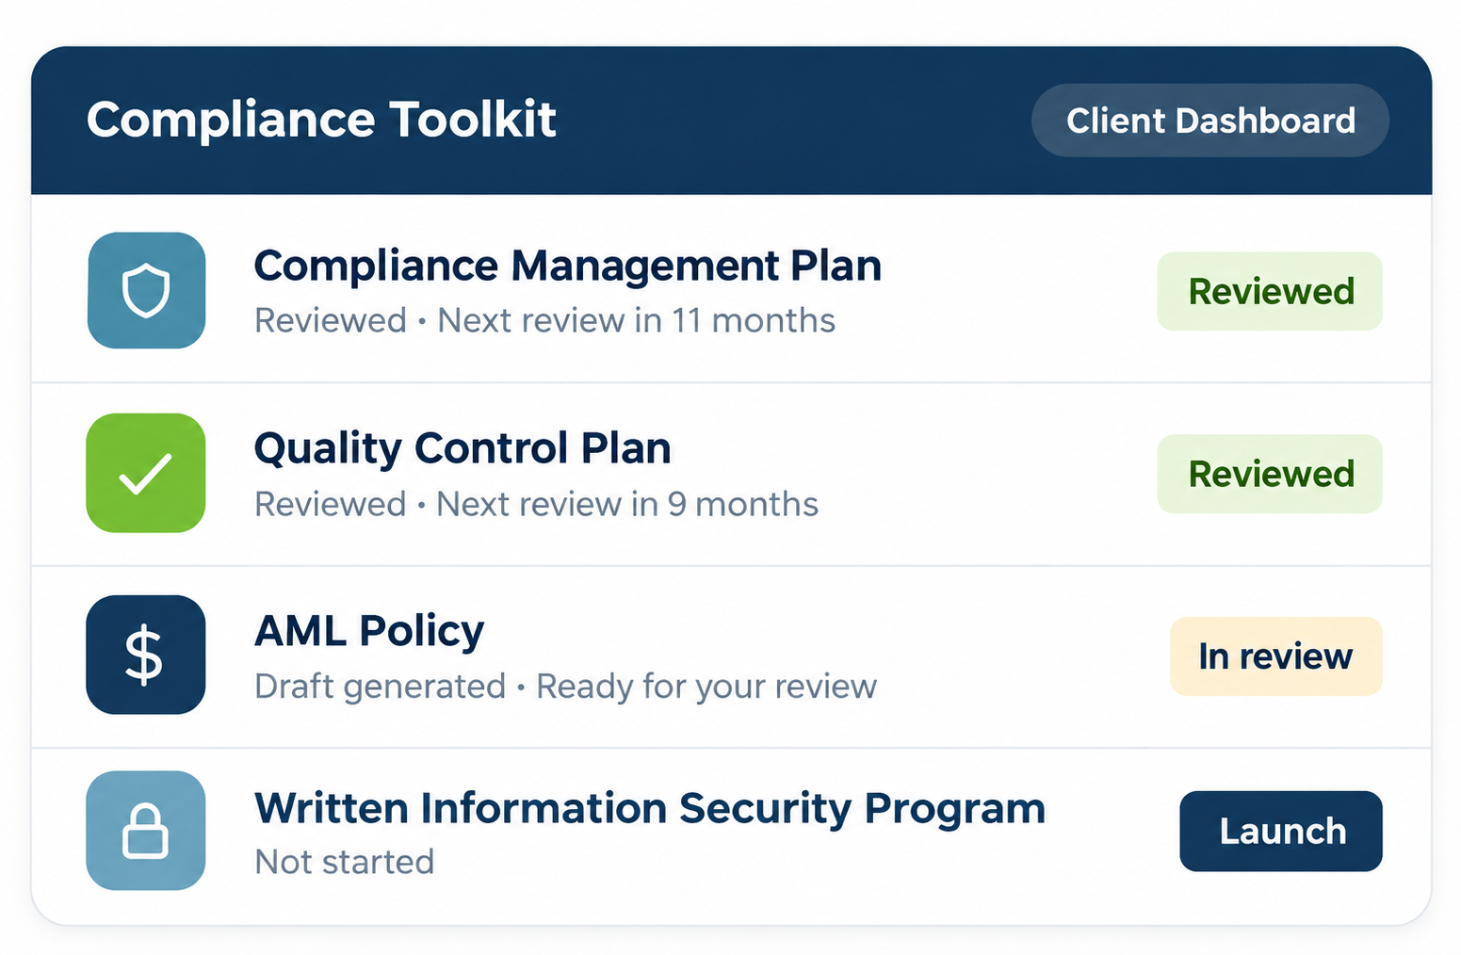
Task: Select the AML Policy title
Action: 369,631
